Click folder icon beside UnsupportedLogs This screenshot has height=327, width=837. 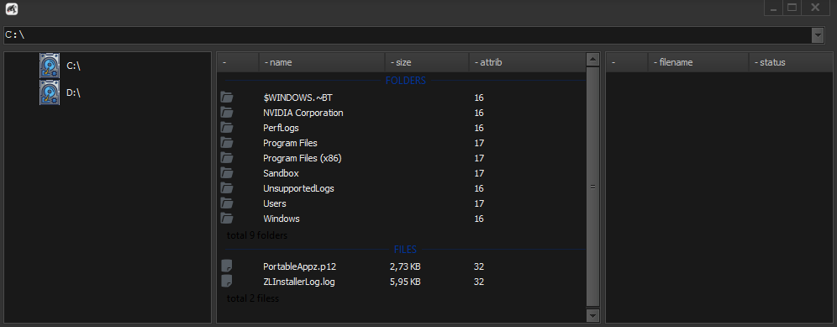(x=227, y=188)
